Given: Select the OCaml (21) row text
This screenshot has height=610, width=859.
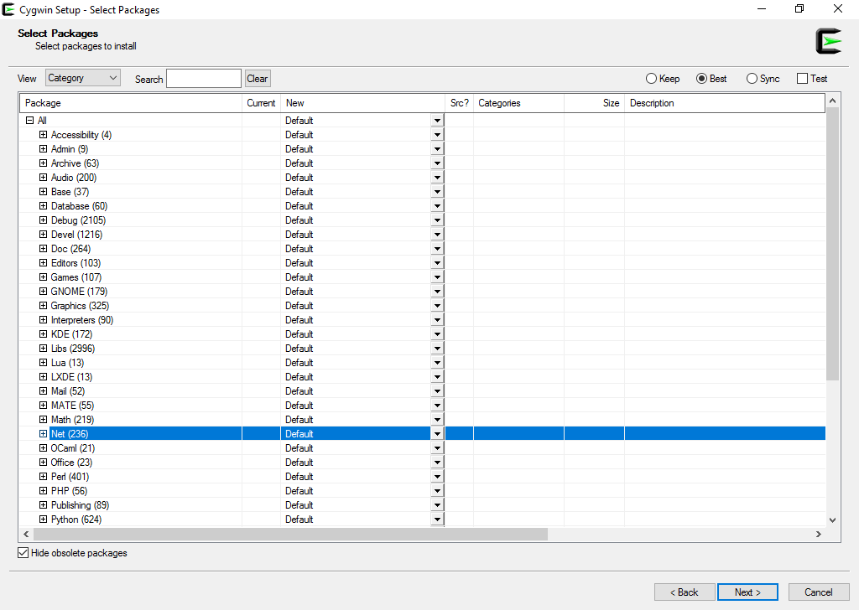Looking at the screenshot, I should point(73,448).
